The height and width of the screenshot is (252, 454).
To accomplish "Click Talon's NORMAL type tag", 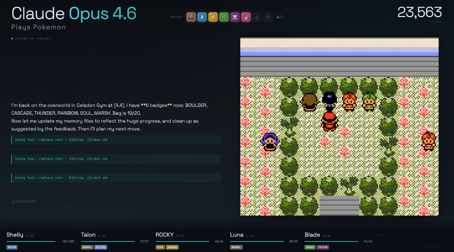I will tap(87, 247).
